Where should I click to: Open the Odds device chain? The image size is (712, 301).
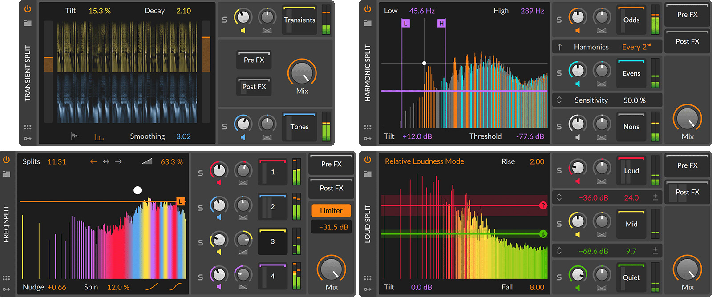(631, 20)
